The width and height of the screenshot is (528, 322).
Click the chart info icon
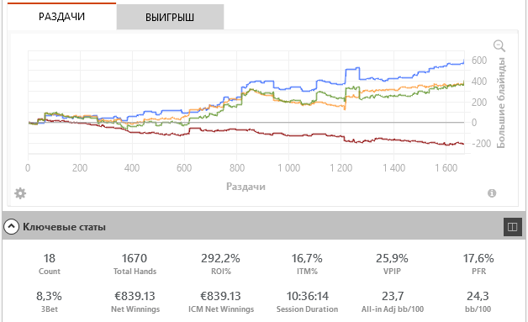click(492, 193)
